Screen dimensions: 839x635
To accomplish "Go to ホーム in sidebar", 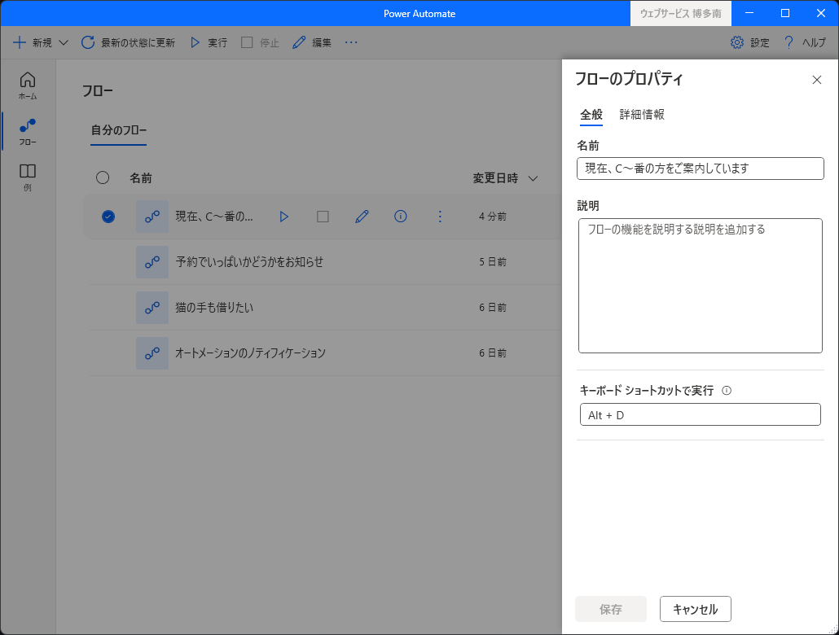I will pos(28,85).
